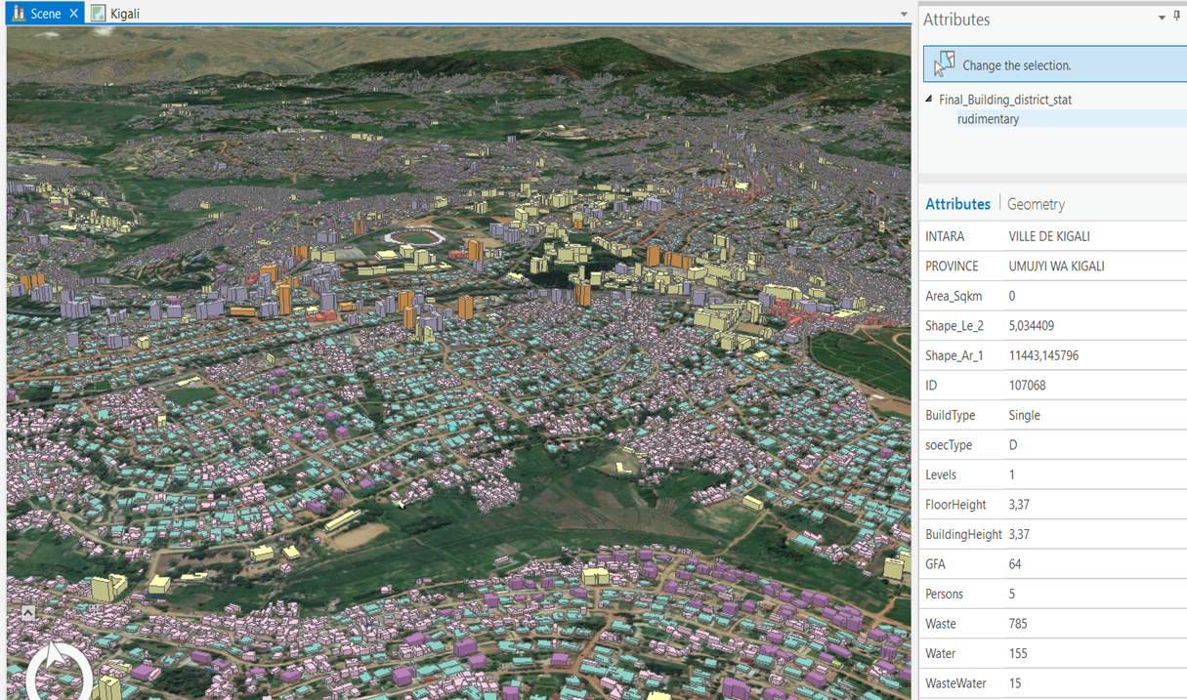Click the Scene tab's 3D scene icon
Screen dimensions: 1187x700
(x=19, y=14)
